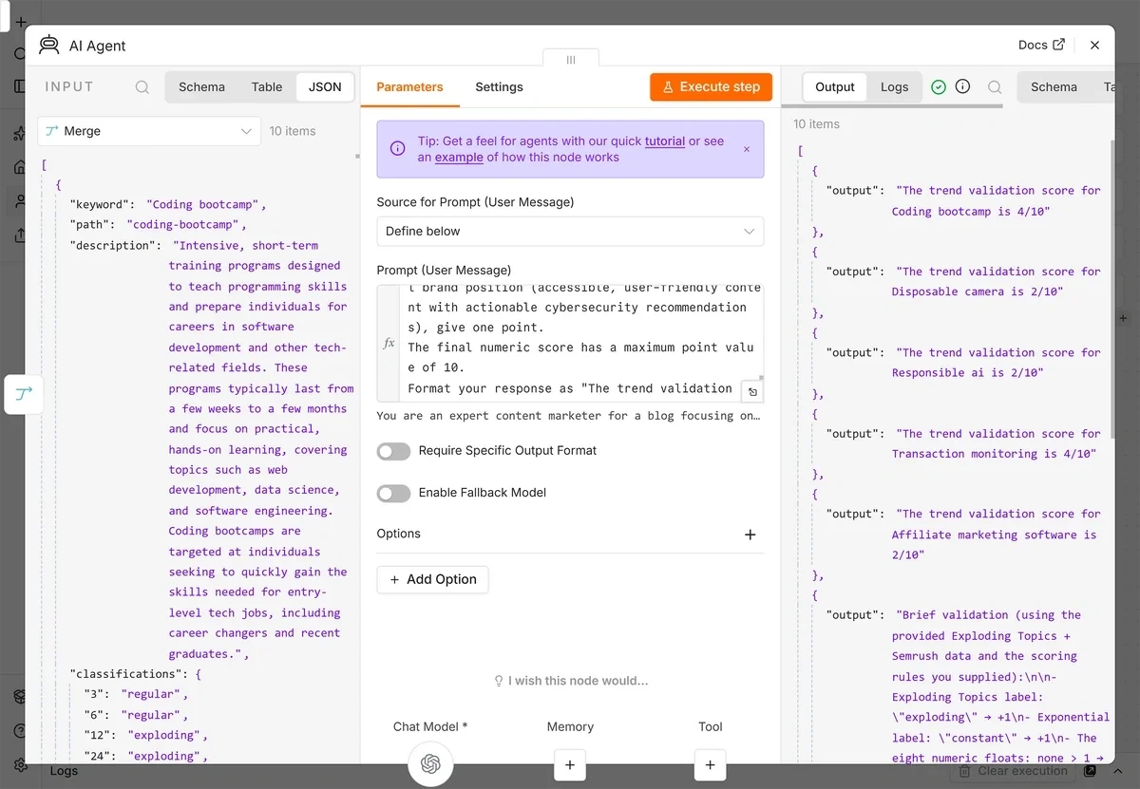
Task: Expand the Source for Prompt dropdown
Action: click(x=570, y=232)
